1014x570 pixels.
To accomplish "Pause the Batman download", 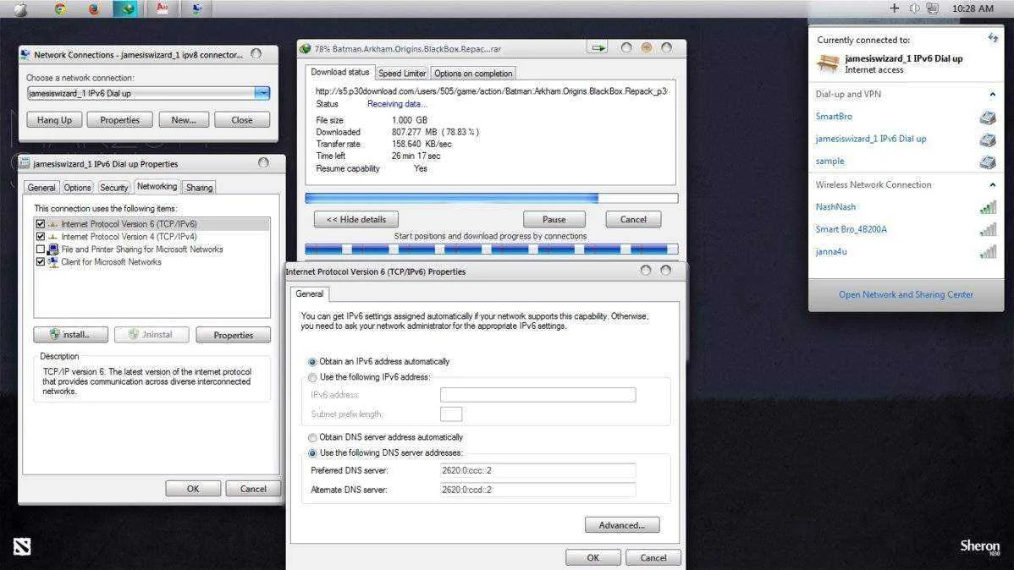I will tap(554, 219).
